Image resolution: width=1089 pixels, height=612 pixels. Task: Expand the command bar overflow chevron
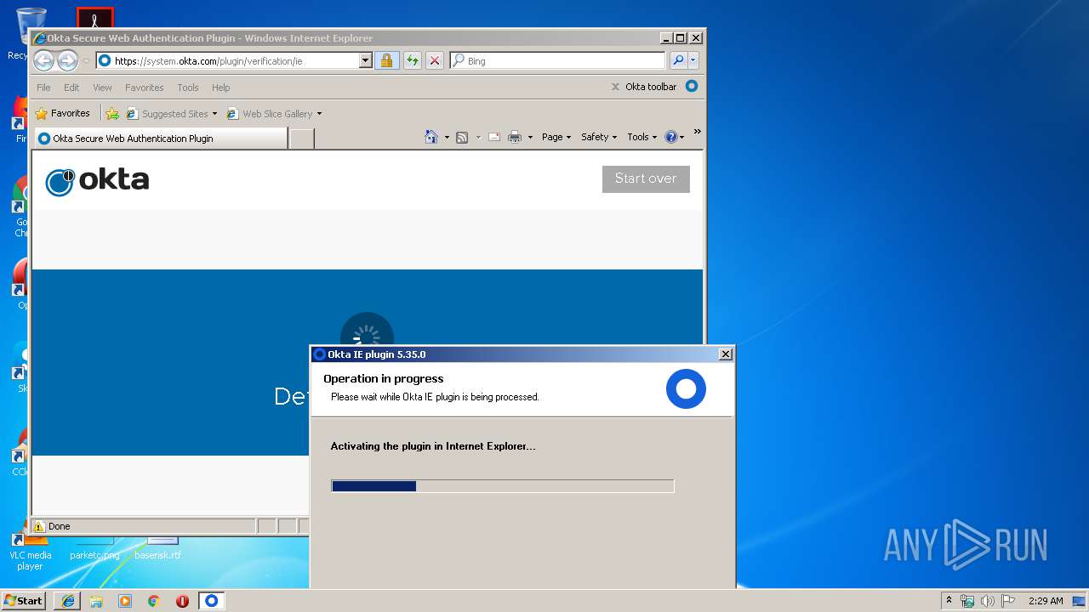[697, 132]
